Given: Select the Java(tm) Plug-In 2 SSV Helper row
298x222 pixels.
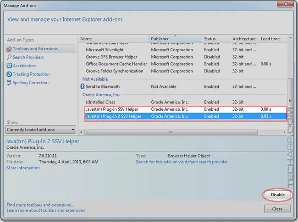Looking at the screenshot, I should pyautogui.click(x=186, y=116).
